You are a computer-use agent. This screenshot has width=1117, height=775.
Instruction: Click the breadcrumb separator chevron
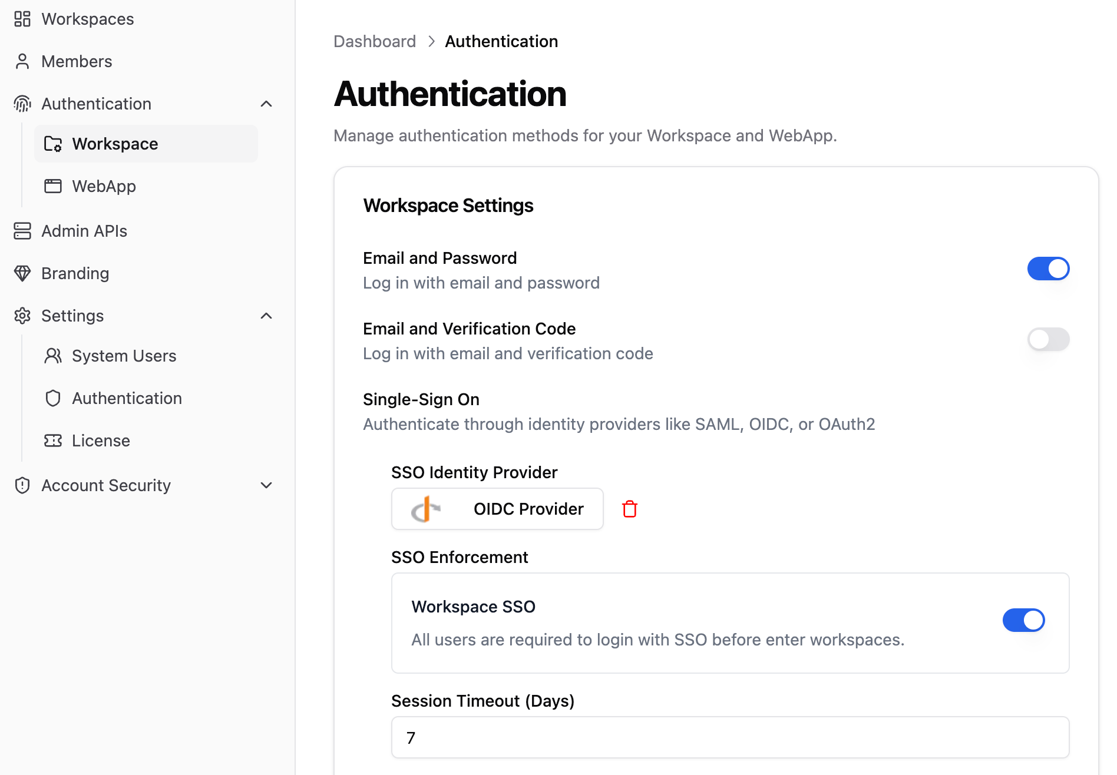click(x=431, y=41)
